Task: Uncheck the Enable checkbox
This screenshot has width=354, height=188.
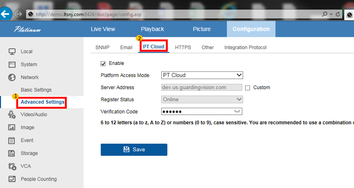Action: [103, 64]
